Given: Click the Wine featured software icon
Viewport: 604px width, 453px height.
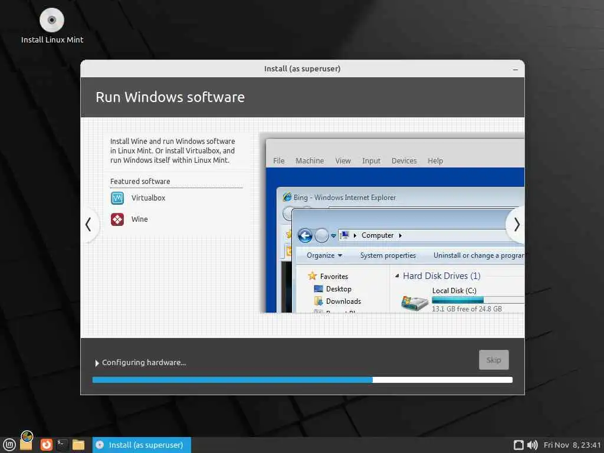Looking at the screenshot, I should 117,219.
